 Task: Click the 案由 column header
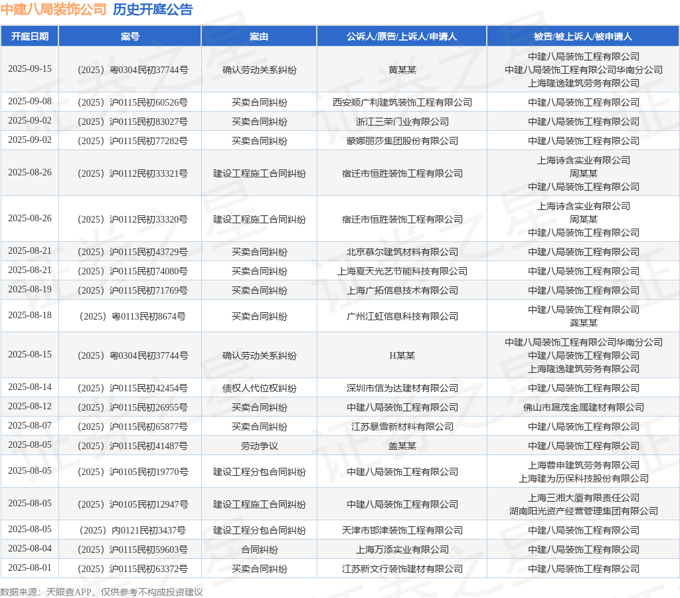[x=259, y=37]
